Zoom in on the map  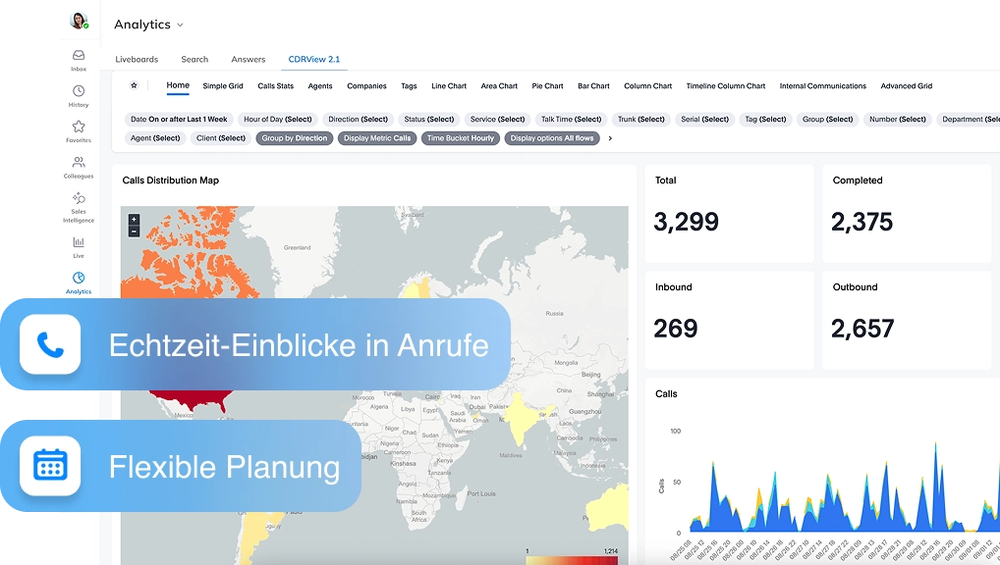point(135,220)
